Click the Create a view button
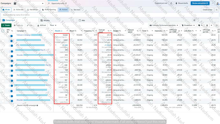 (x=207, y=10)
